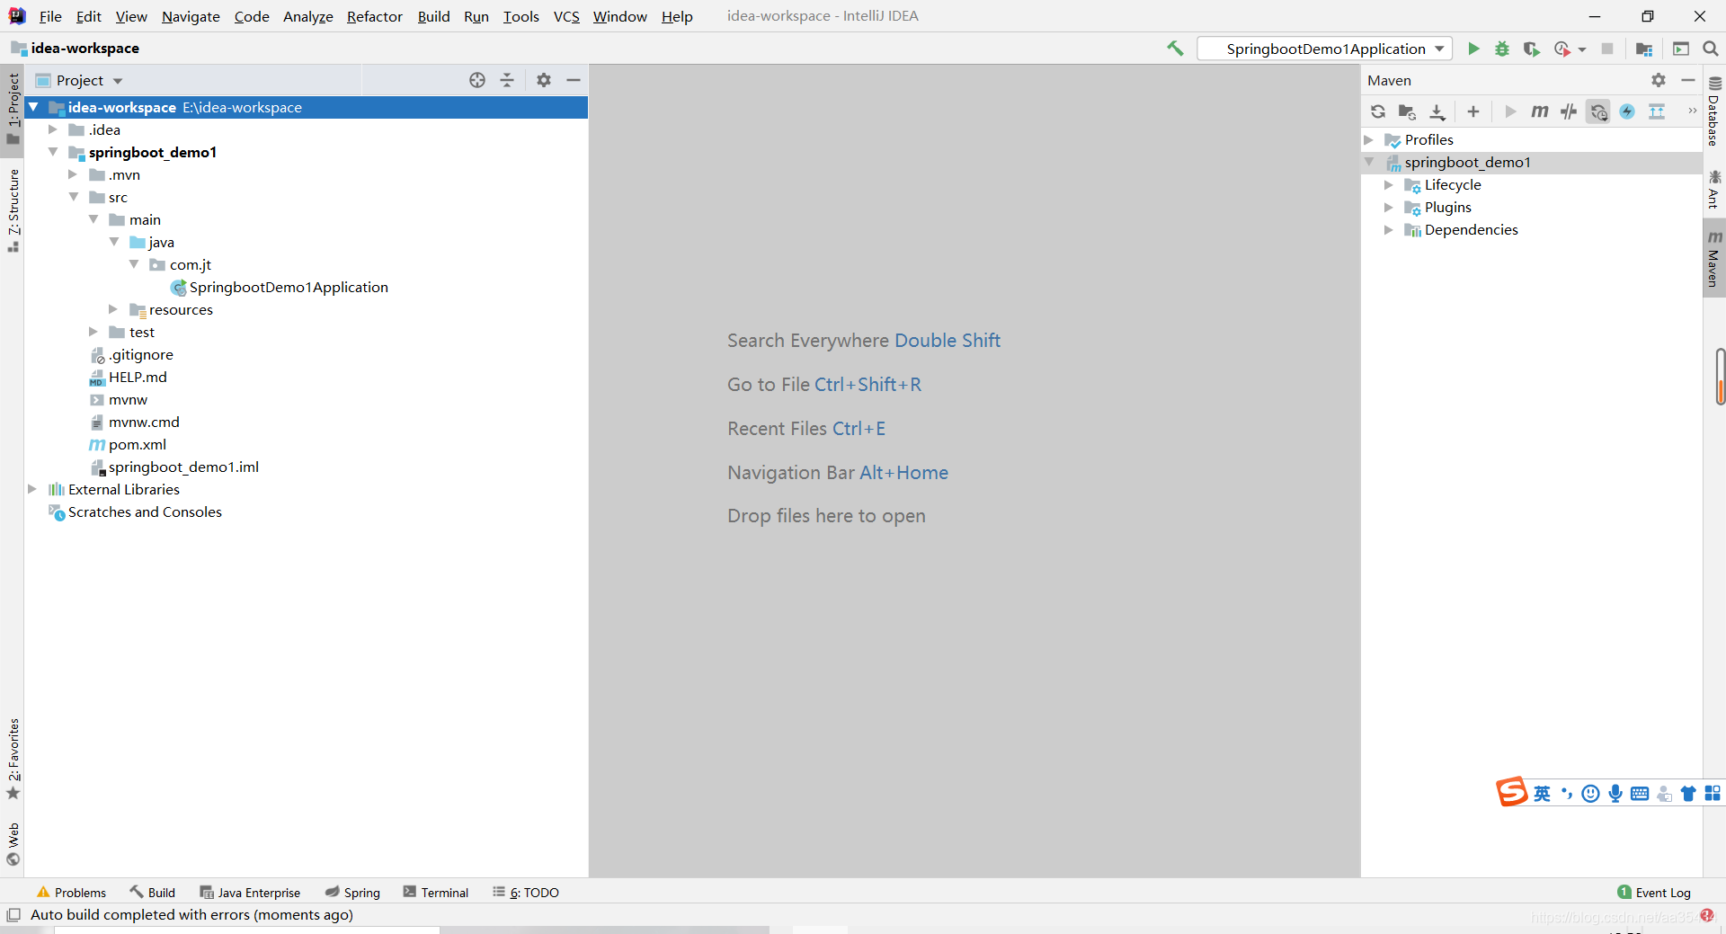Click the locate/scroll-from-source target icon in the Project panel

tap(477, 80)
